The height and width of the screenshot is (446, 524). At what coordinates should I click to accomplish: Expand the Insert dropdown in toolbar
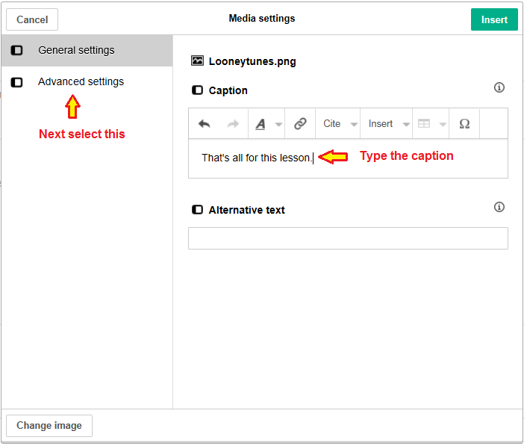tap(388, 124)
